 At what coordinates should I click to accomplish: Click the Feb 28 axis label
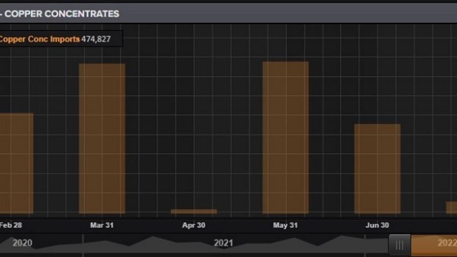11,225
